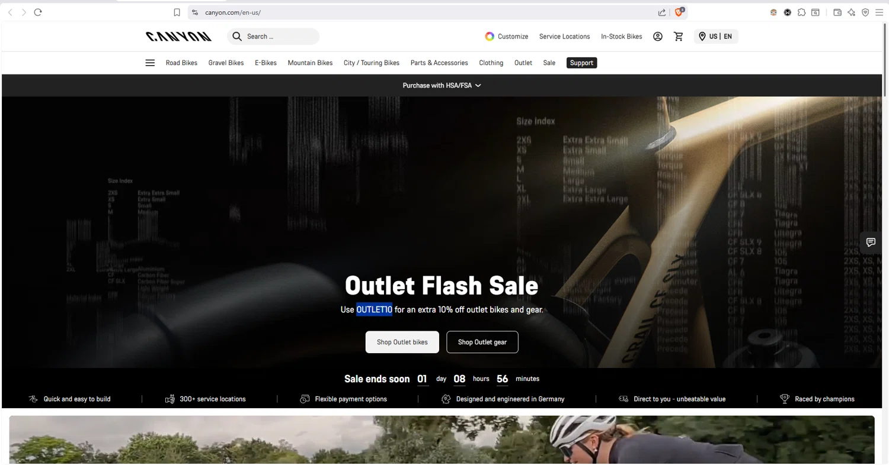Viewport: 889px width, 465px height.
Task: Open the Extensions puzzle-piece icon
Action: click(801, 12)
